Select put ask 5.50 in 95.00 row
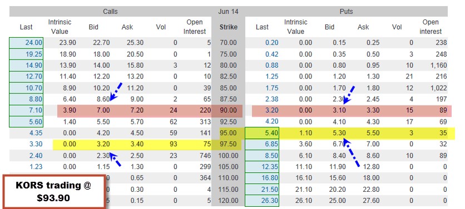Image resolution: width=465 pixels, height=209 pixels. 373,133
